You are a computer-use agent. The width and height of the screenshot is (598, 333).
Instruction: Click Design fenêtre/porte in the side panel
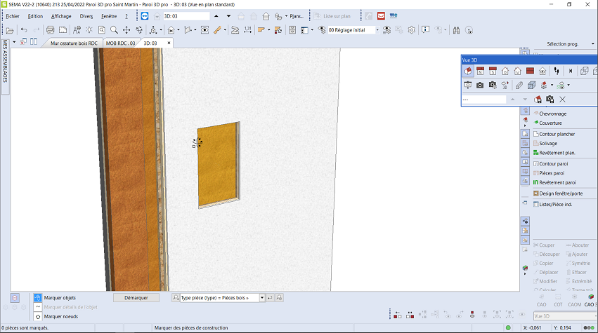coord(560,193)
